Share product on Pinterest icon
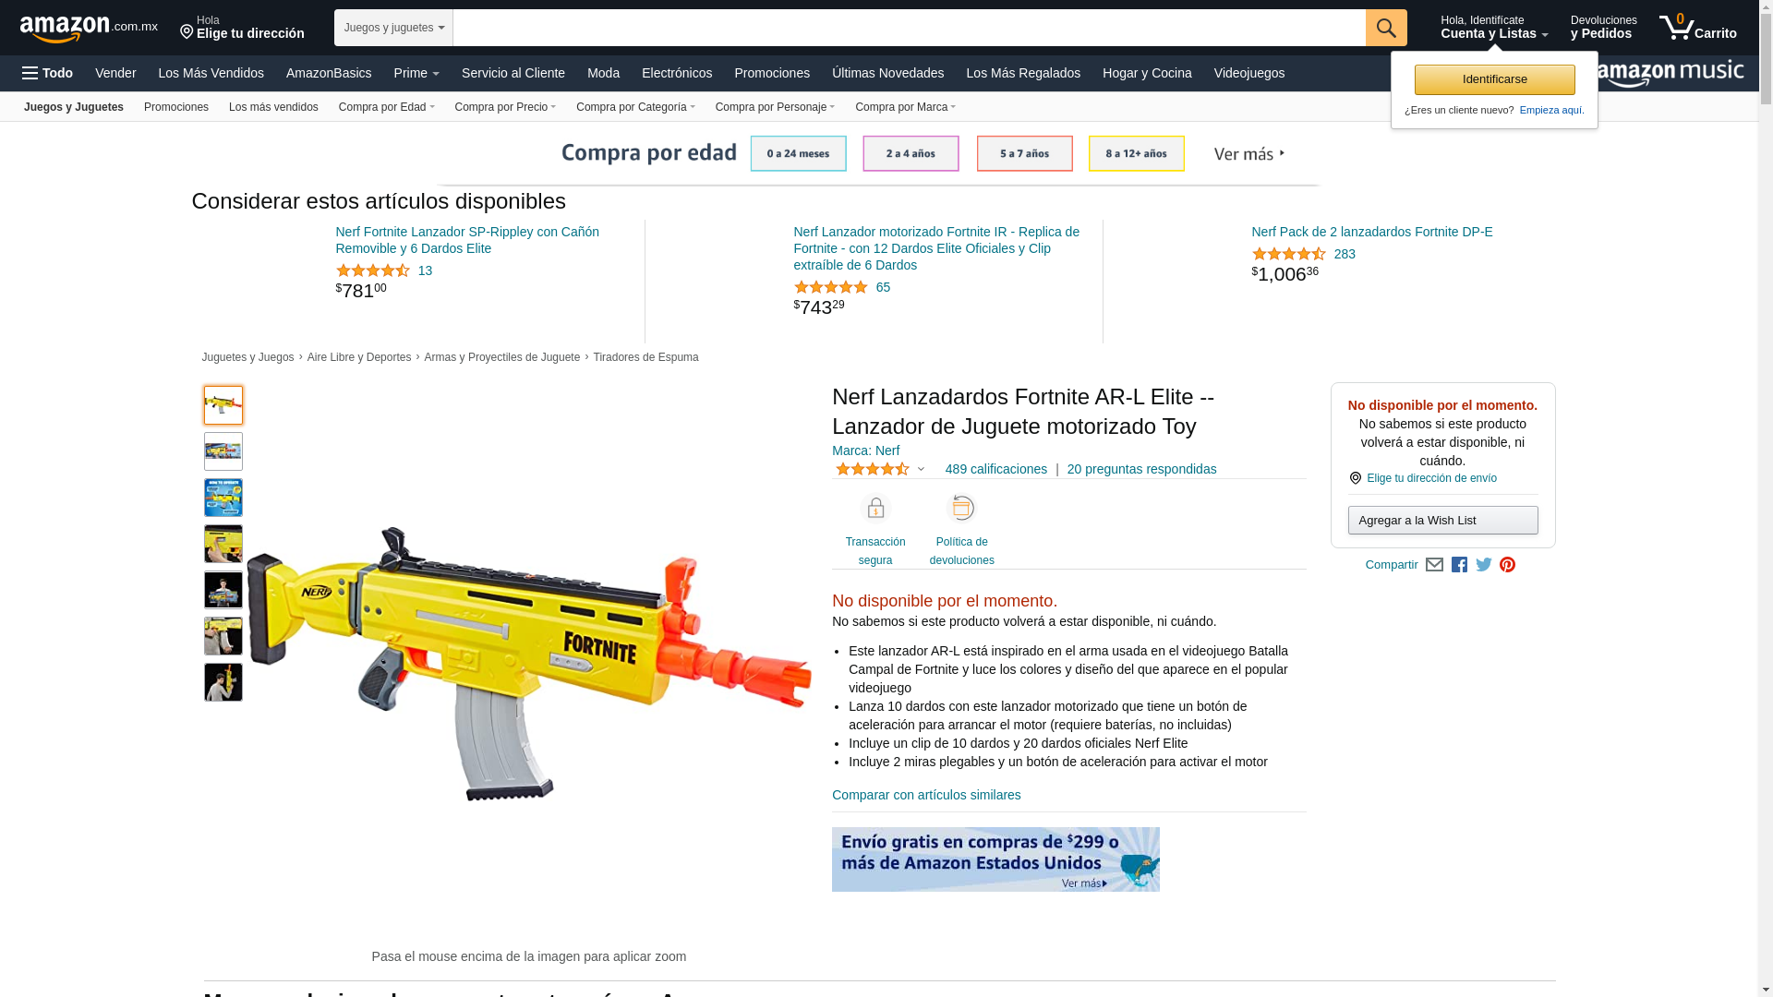The image size is (1773, 997). [1507, 565]
